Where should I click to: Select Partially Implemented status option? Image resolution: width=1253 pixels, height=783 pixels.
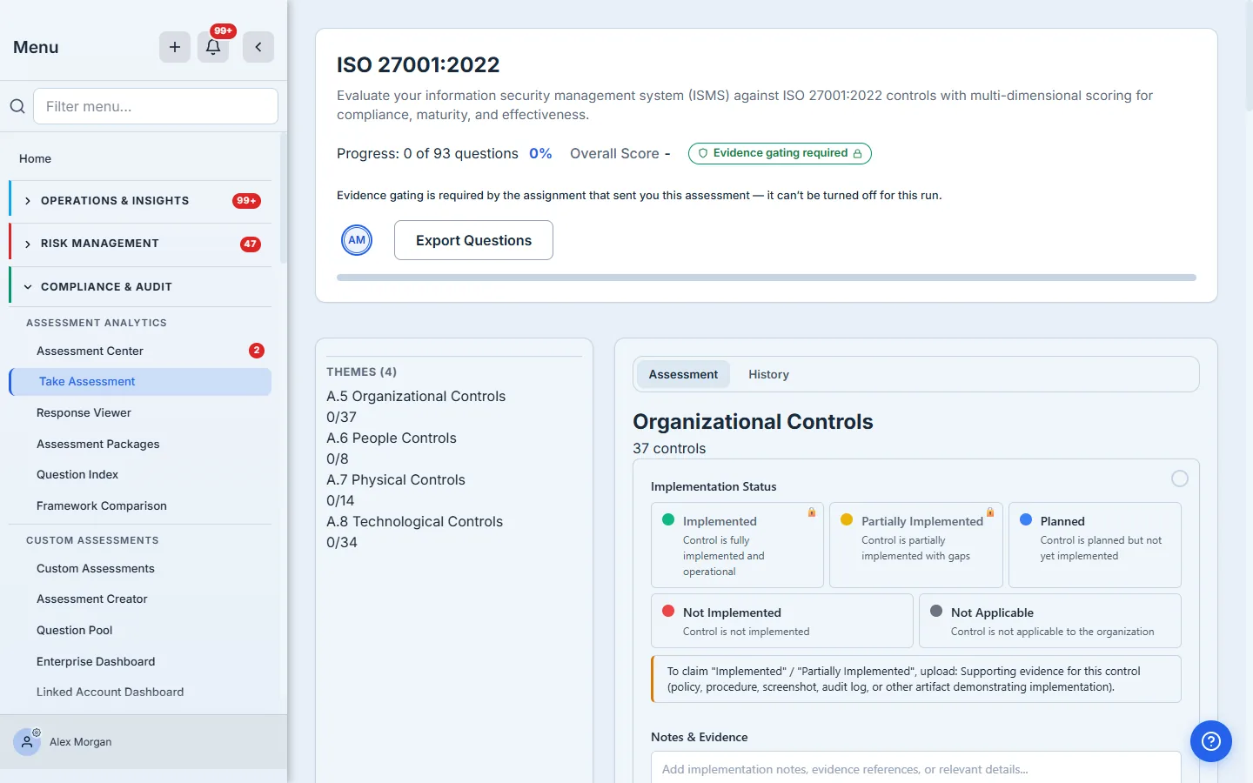point(916,545)
